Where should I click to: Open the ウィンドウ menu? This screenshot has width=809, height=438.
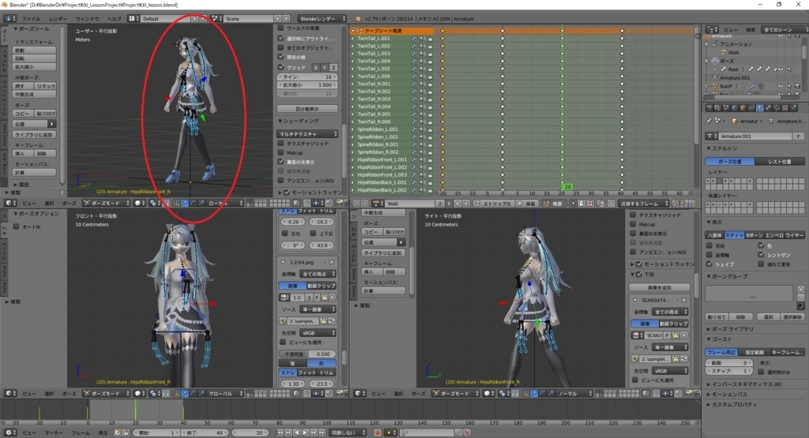(x=87, y=19)
